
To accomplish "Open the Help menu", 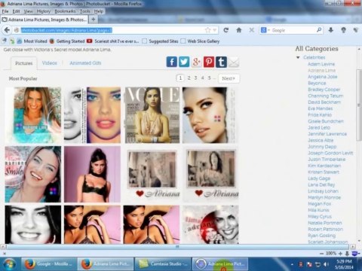I will (99, 11).
